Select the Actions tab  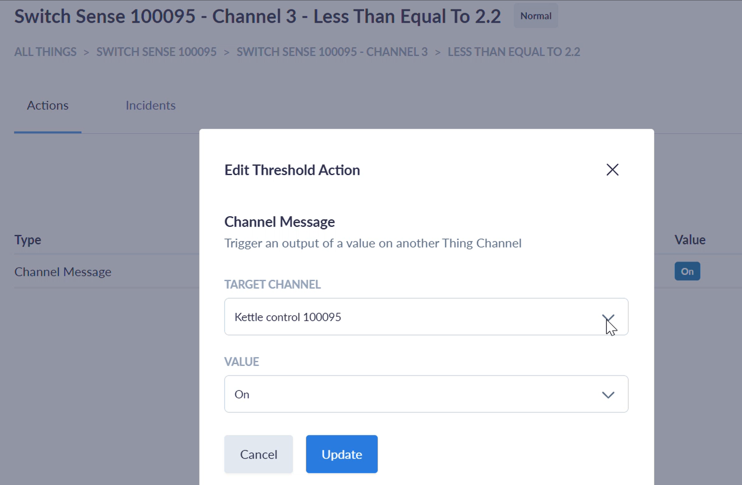[x=48, y=105]
